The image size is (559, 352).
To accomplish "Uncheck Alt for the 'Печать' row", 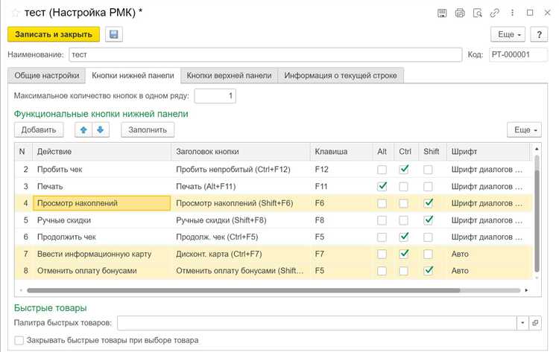I will click(x=382, y=186).
